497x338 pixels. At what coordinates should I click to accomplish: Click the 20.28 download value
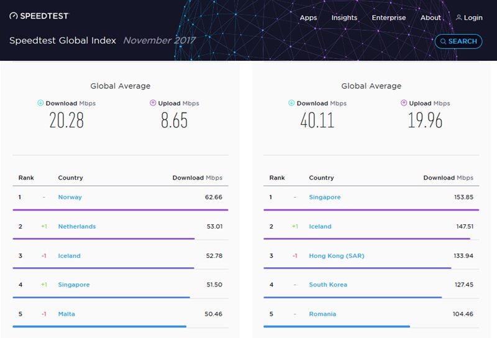tap(66, 120)
